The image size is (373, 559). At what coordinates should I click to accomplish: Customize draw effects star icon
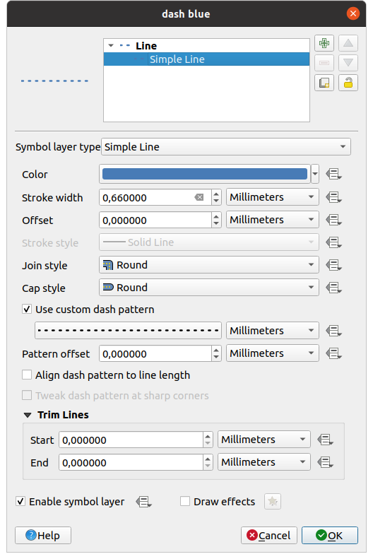273,502
